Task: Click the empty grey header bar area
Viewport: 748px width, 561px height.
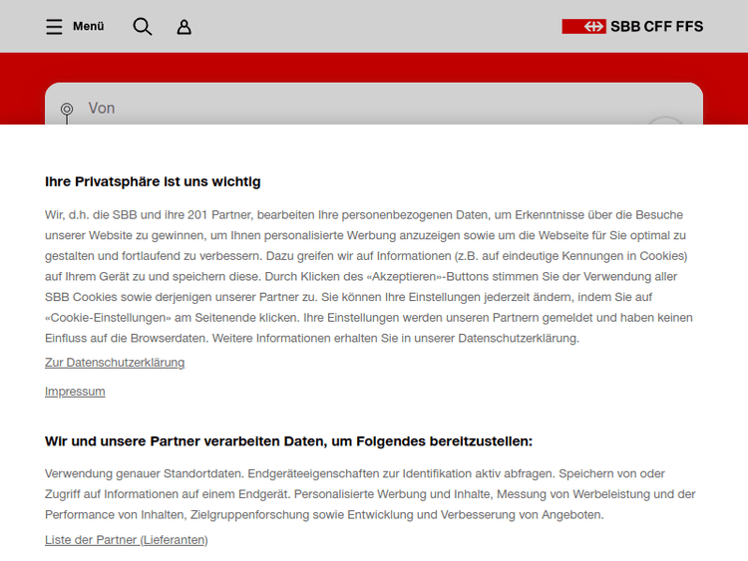Action: point(379,27)
